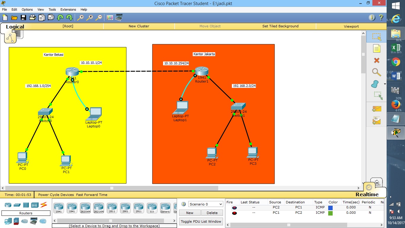Image resolution: width=405 pixels, height=228 pixels.
Task: Reset zoom with magnifier R icon
Action: coord(90,18)
